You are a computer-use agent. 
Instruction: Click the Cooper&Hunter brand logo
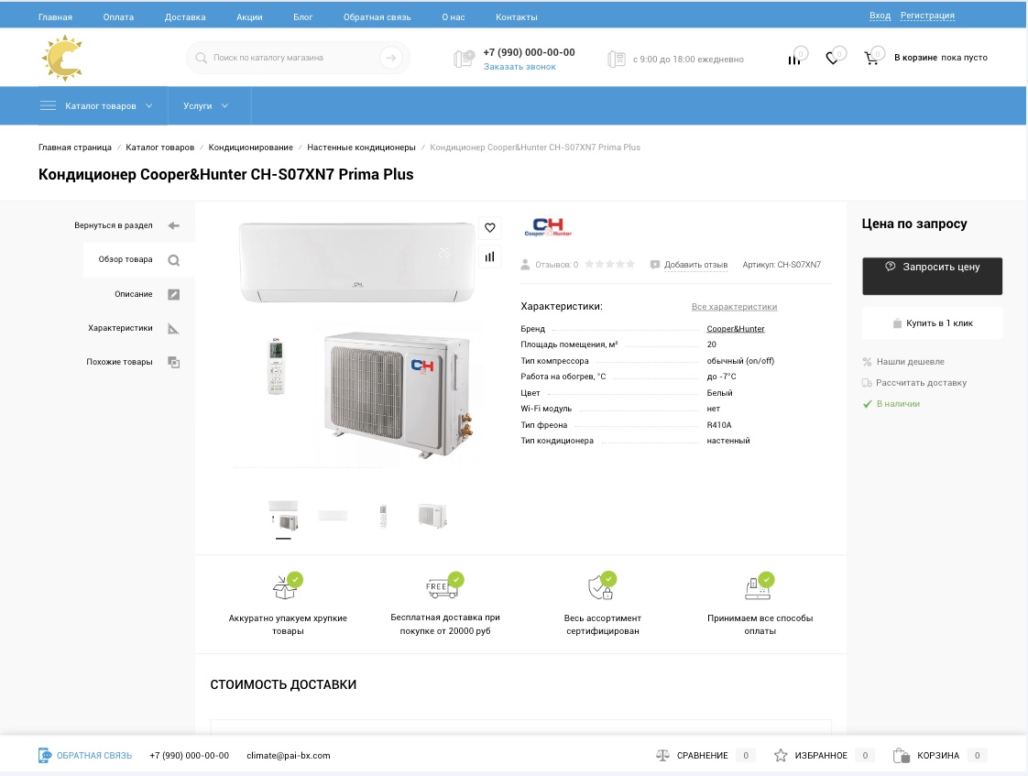548,227
